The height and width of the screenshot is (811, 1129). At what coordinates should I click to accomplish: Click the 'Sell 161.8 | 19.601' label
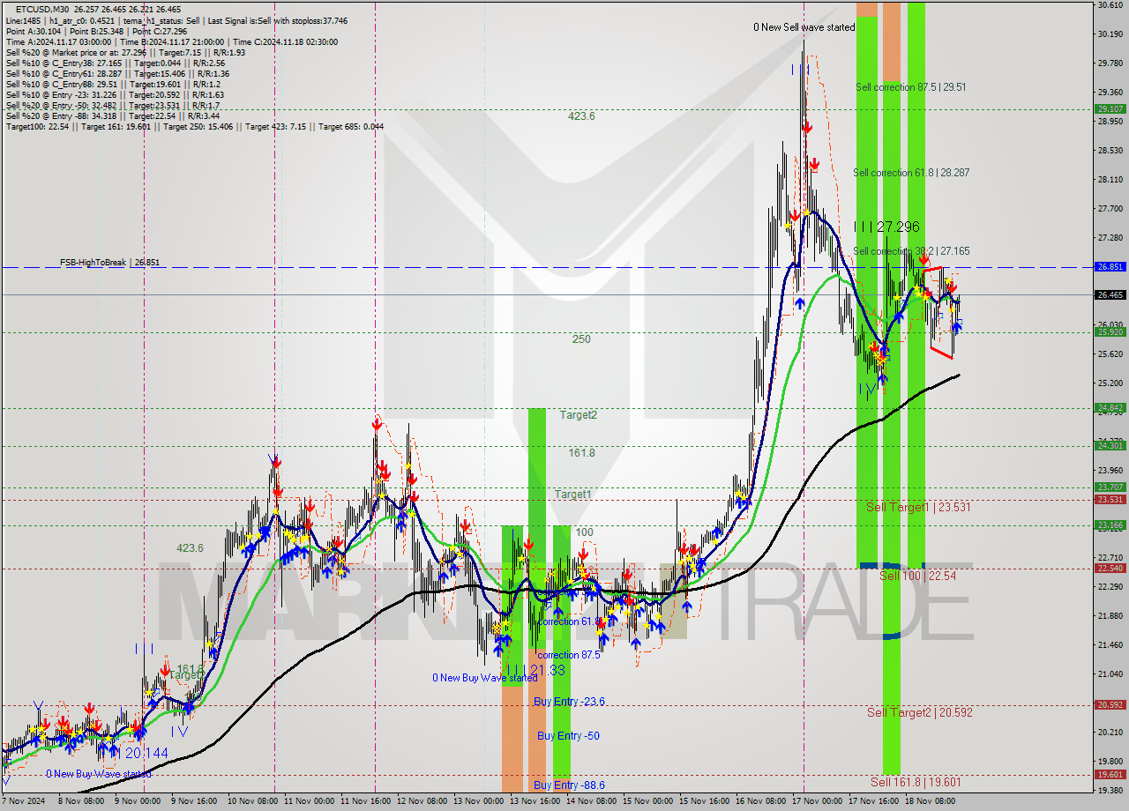point(915,782)
